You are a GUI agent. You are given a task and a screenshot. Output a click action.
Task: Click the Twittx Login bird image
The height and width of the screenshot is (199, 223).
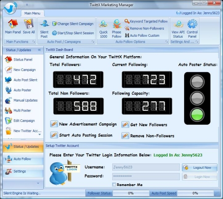tap(65, 173)
